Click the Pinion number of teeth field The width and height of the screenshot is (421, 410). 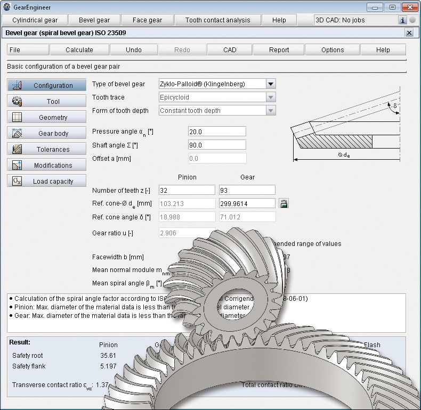(187, 190)
